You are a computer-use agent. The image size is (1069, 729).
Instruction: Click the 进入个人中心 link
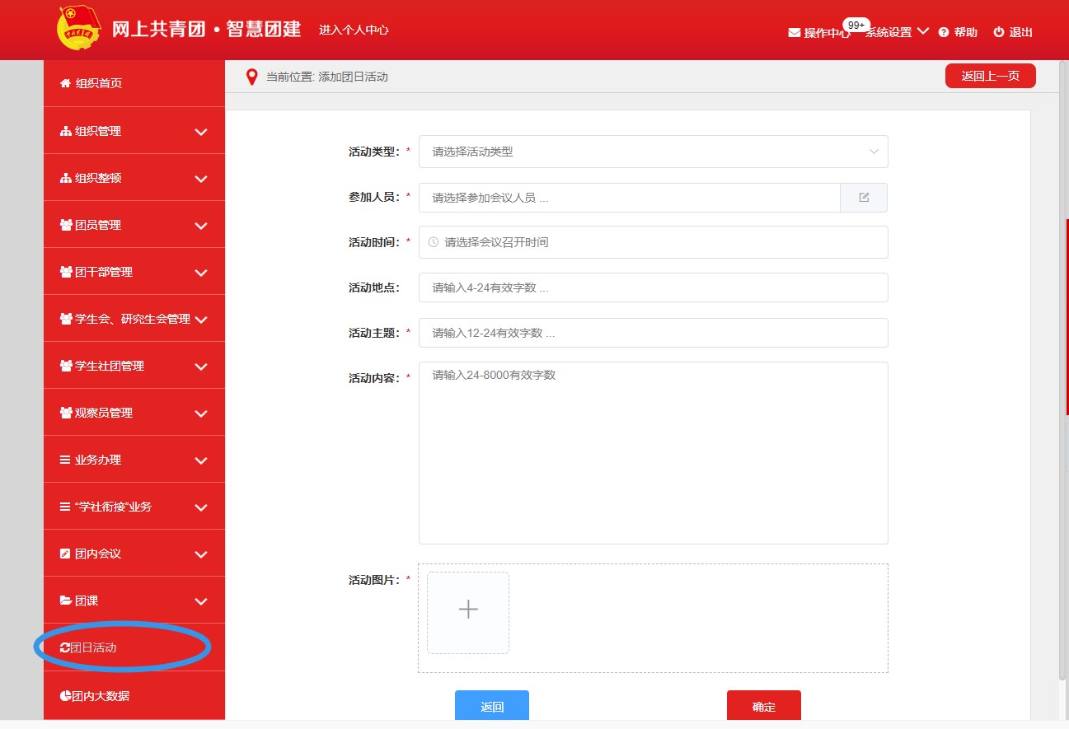(x=354, y=30)
